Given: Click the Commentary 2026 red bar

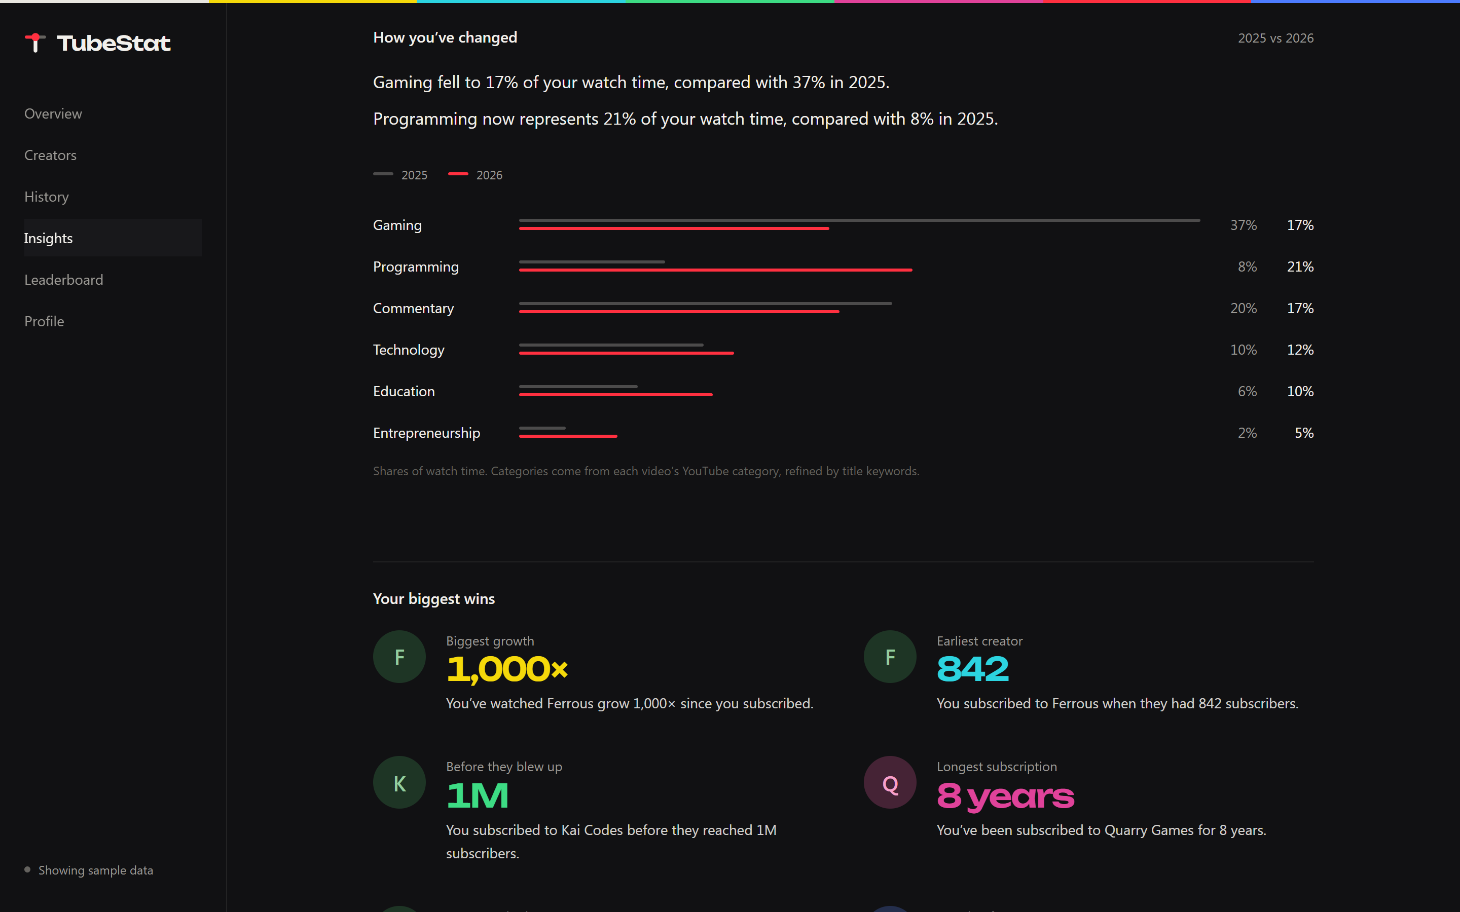Looking at the screenshot, I should [679, 312].
